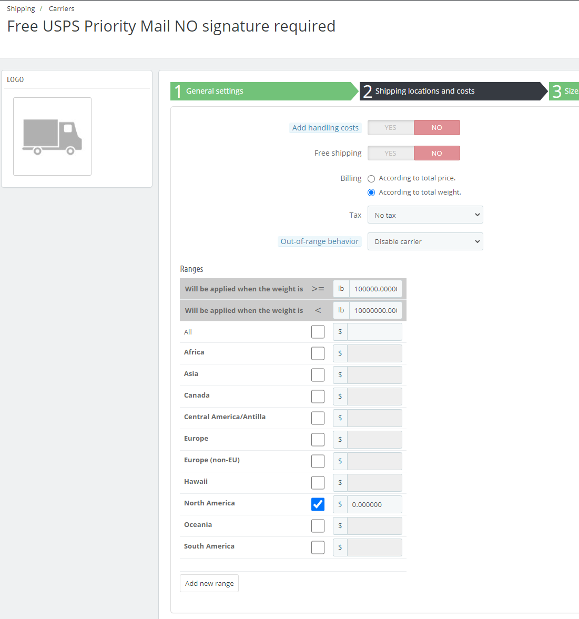579x619 pixels.
Task: Open the Carriers breadcrumb link
Action: coord(62,9)
